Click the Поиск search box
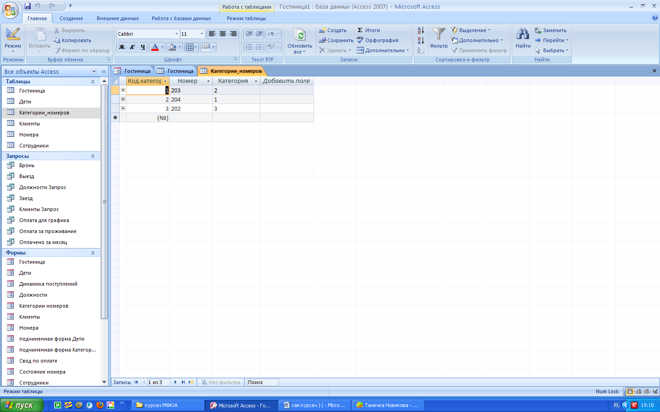The width and height of the screenshot is (660, 412). tap(263, 382)
